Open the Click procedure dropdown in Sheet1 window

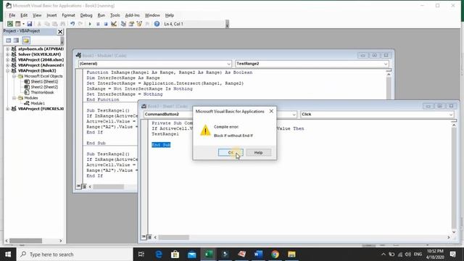point(451,115)
